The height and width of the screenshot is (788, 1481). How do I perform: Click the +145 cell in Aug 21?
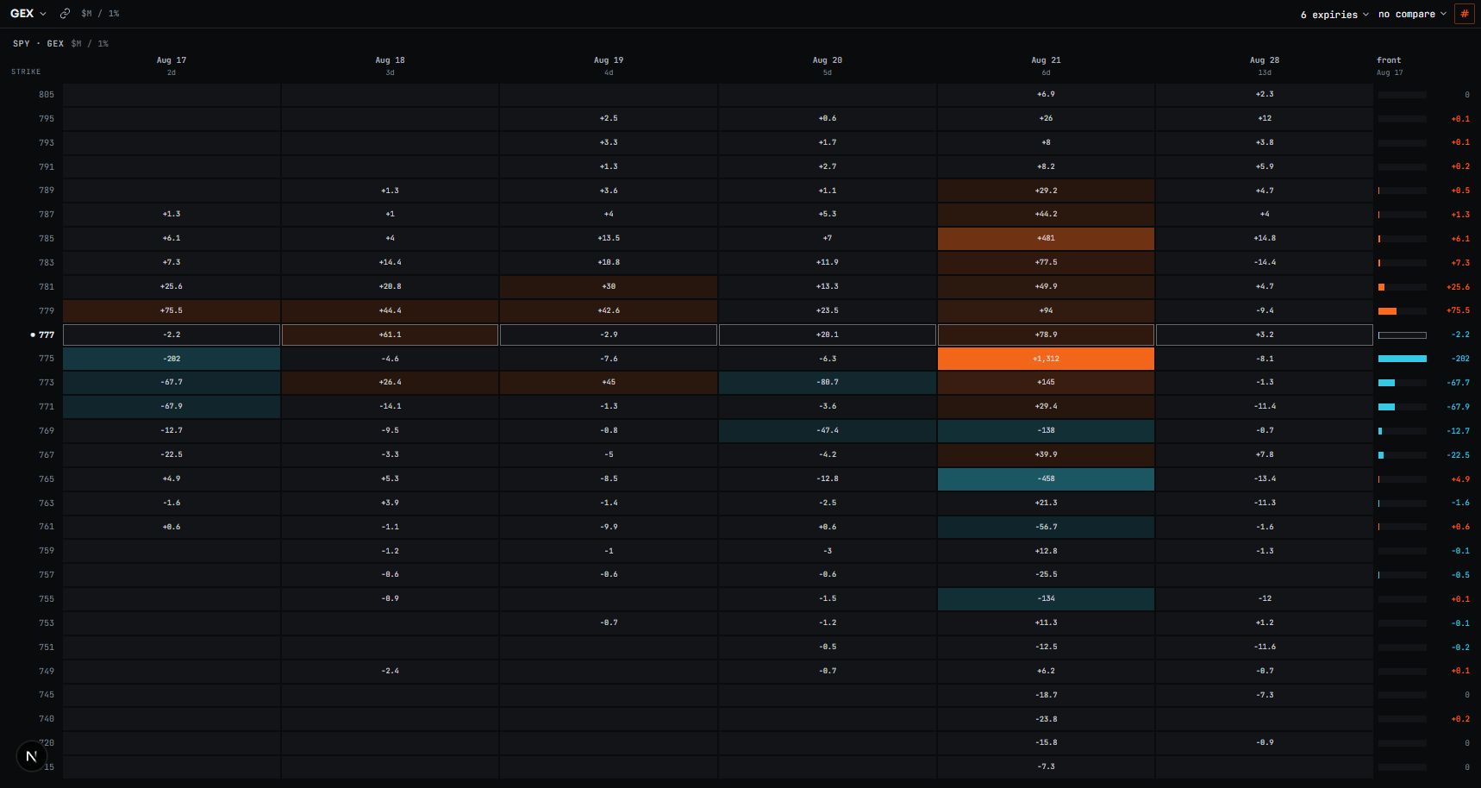[x=1046, y=382]
